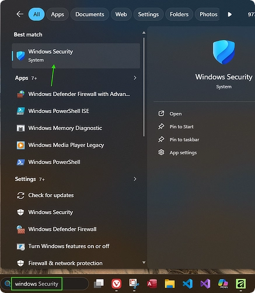Expand the Apps 7+ section chevron
This screenshot has width=255, height=293.
tap(135, 78)
